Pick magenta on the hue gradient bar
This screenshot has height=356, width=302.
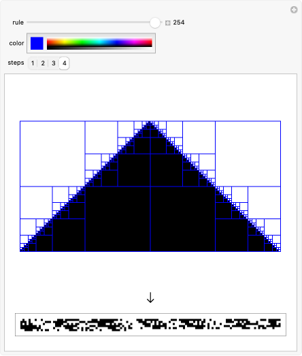pos(134,42)
